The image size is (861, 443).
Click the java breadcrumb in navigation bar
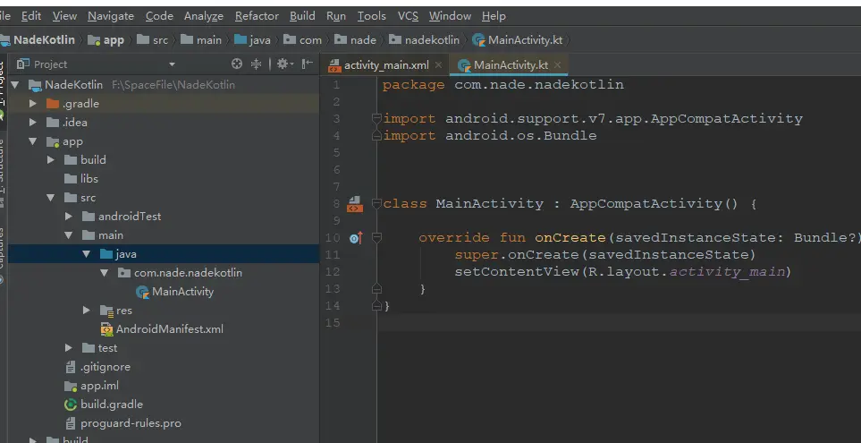click(252, 39)
